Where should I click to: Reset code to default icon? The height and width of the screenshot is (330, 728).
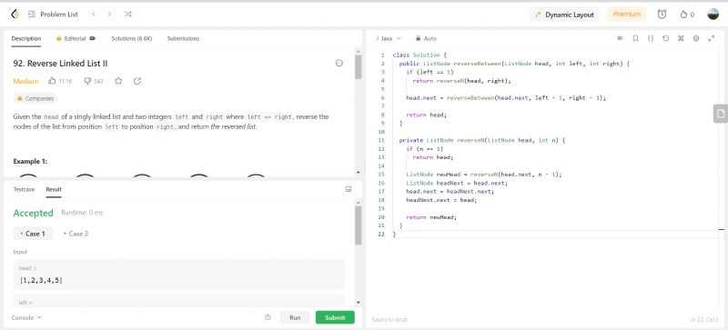click(666, 38)
